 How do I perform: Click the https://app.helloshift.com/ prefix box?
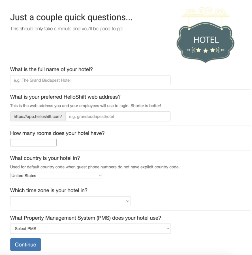38,116
